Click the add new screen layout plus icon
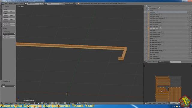Viewport: 192px width, 108px height. (40, 4)
